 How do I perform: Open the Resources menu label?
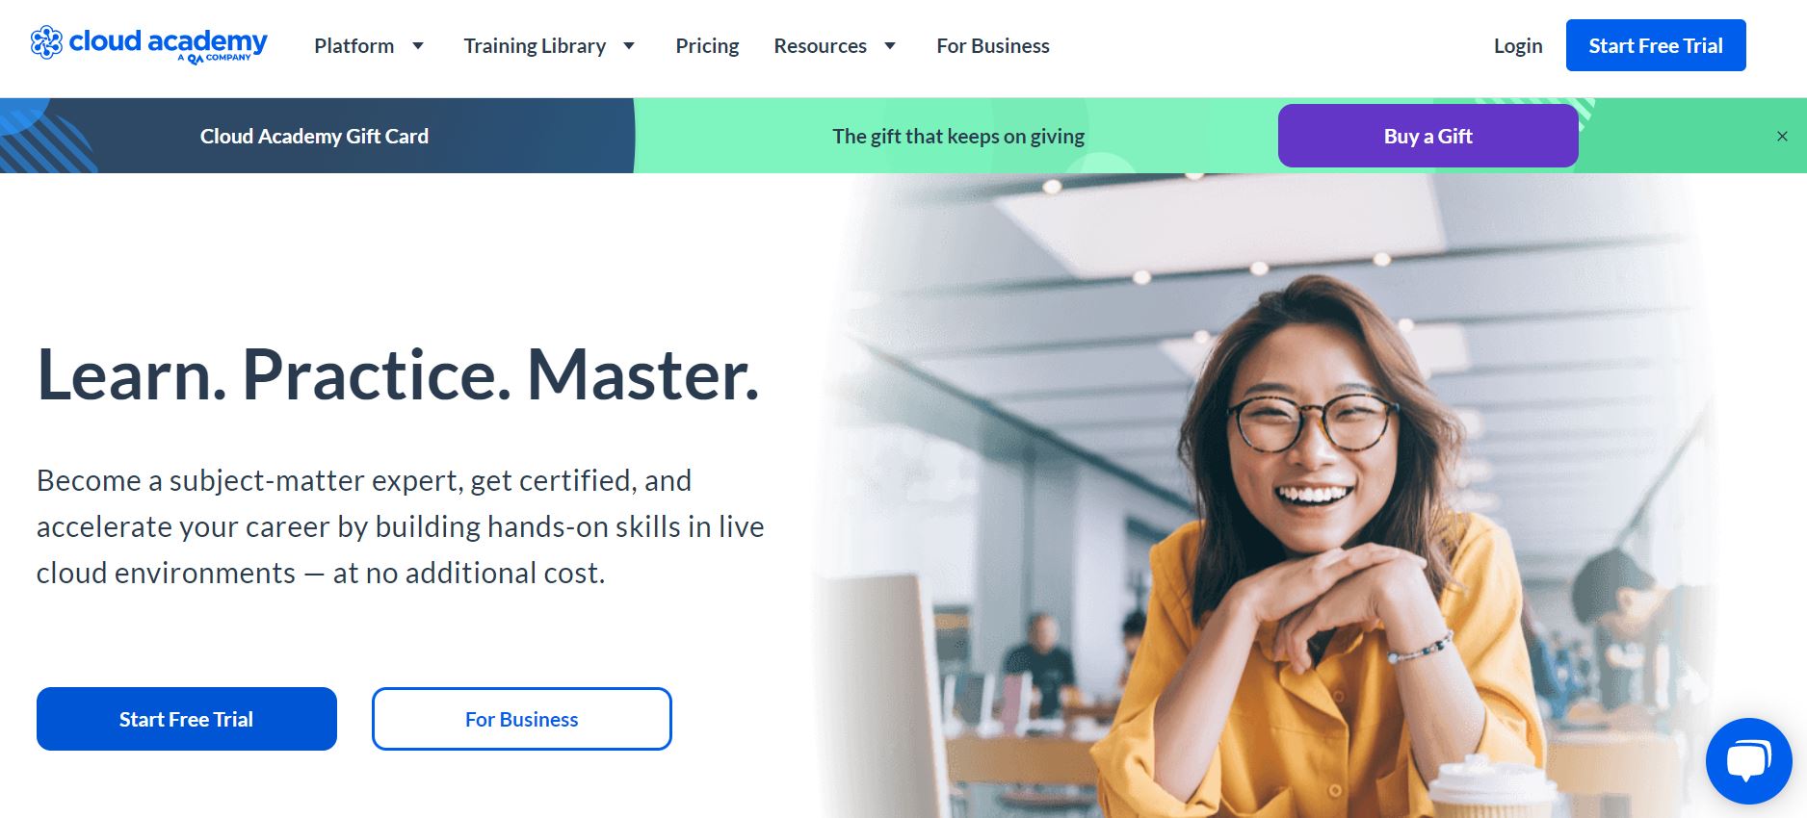pyautogui.click(x=820, y=46)
